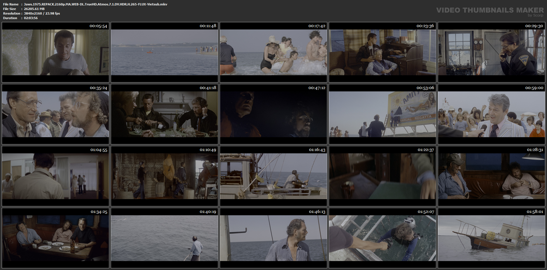
Task: Pick the thumbnail at 01:04:55
Action: [x=55, y=176]
